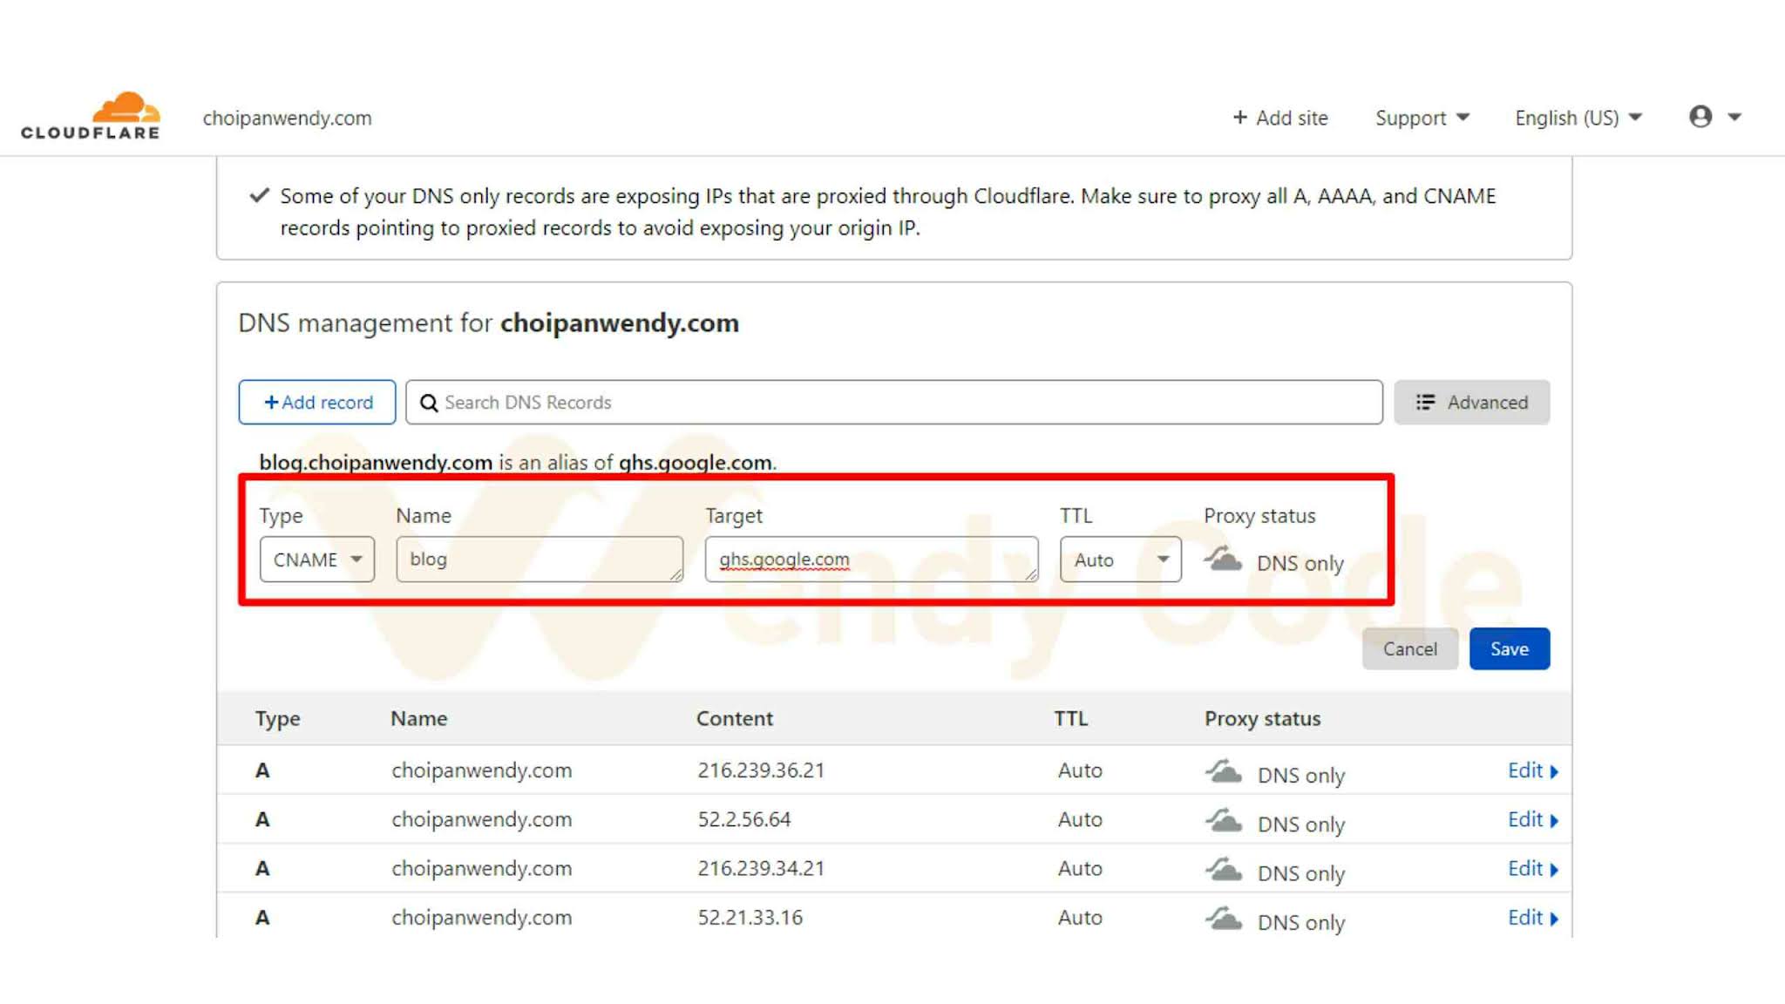Open the TTL Auto dropdown
Screen dimensions: 1785x1004
point(1120,560)
